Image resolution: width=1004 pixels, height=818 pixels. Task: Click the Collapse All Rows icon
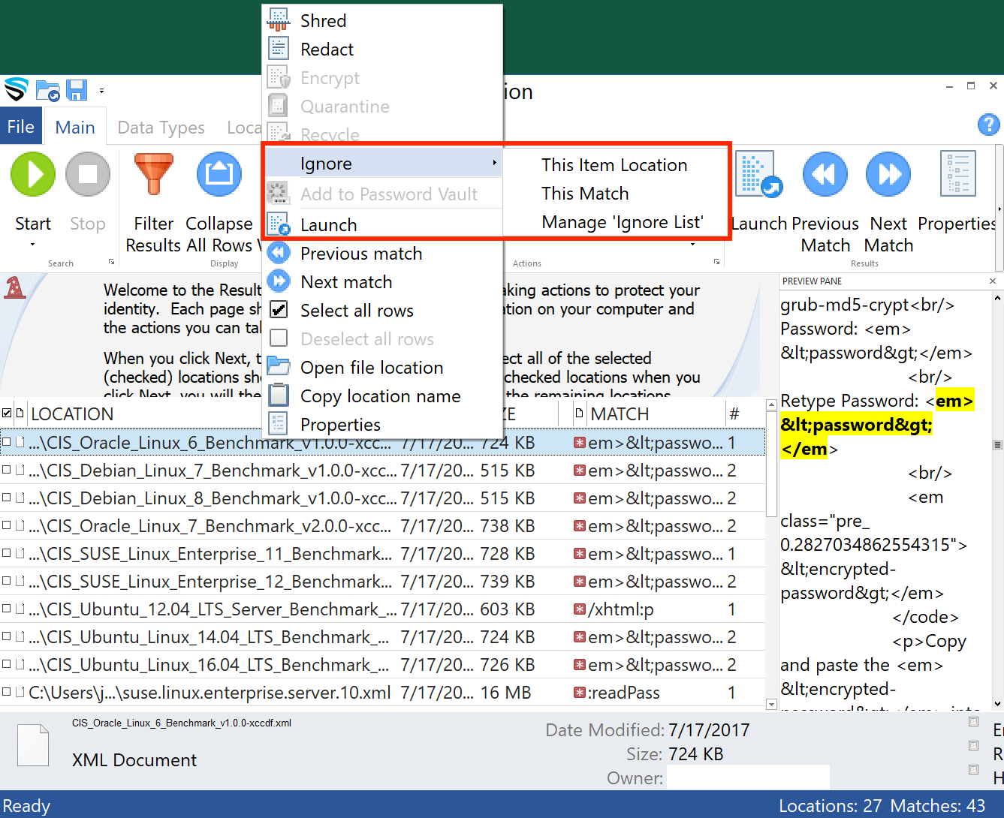coord(219,175)
